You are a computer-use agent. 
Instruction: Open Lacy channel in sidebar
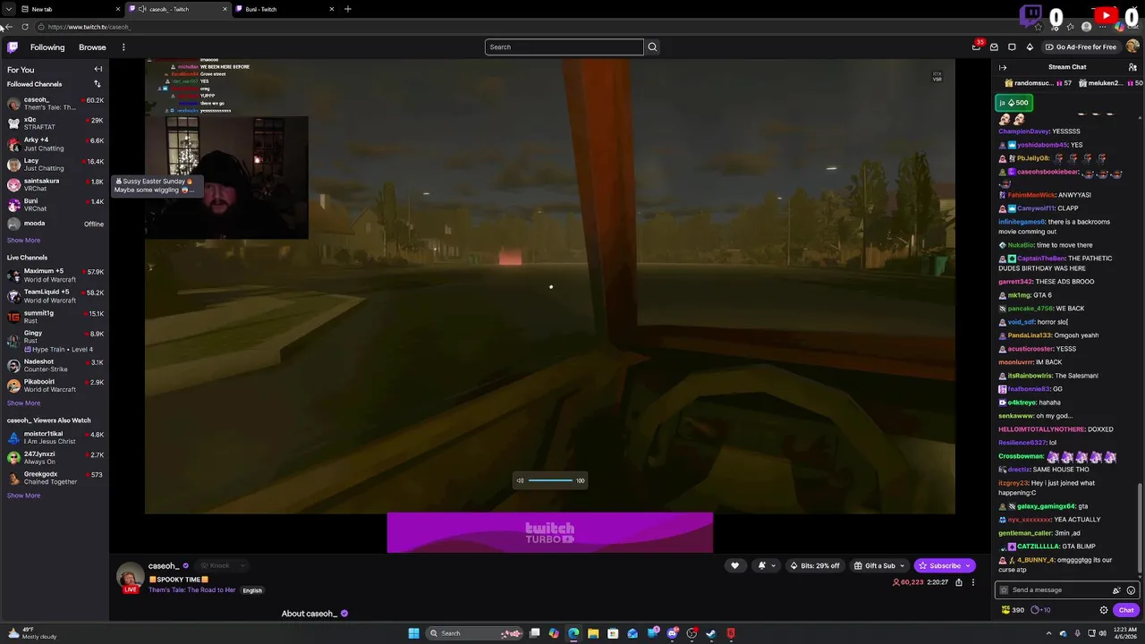coord(55,164)
